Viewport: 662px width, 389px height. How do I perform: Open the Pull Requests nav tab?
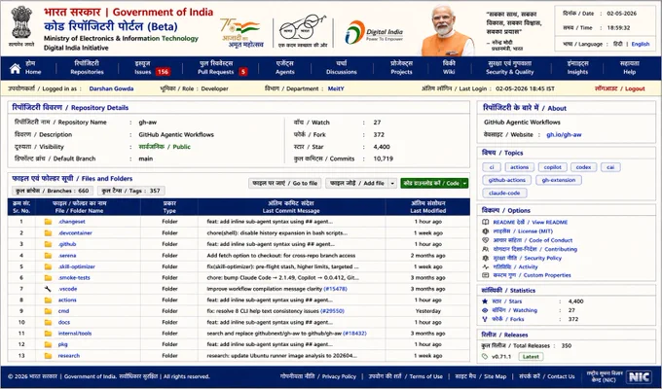point(222,67)
